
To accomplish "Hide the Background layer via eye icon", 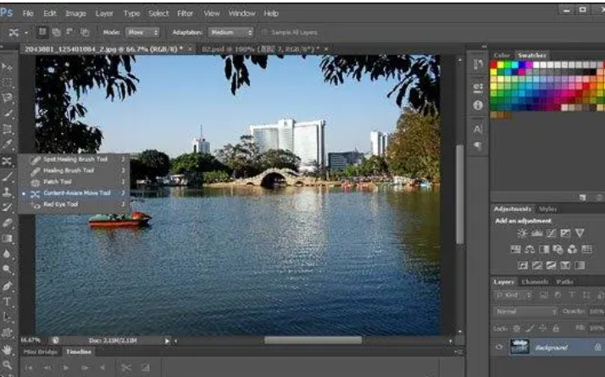I will point(498,347).
